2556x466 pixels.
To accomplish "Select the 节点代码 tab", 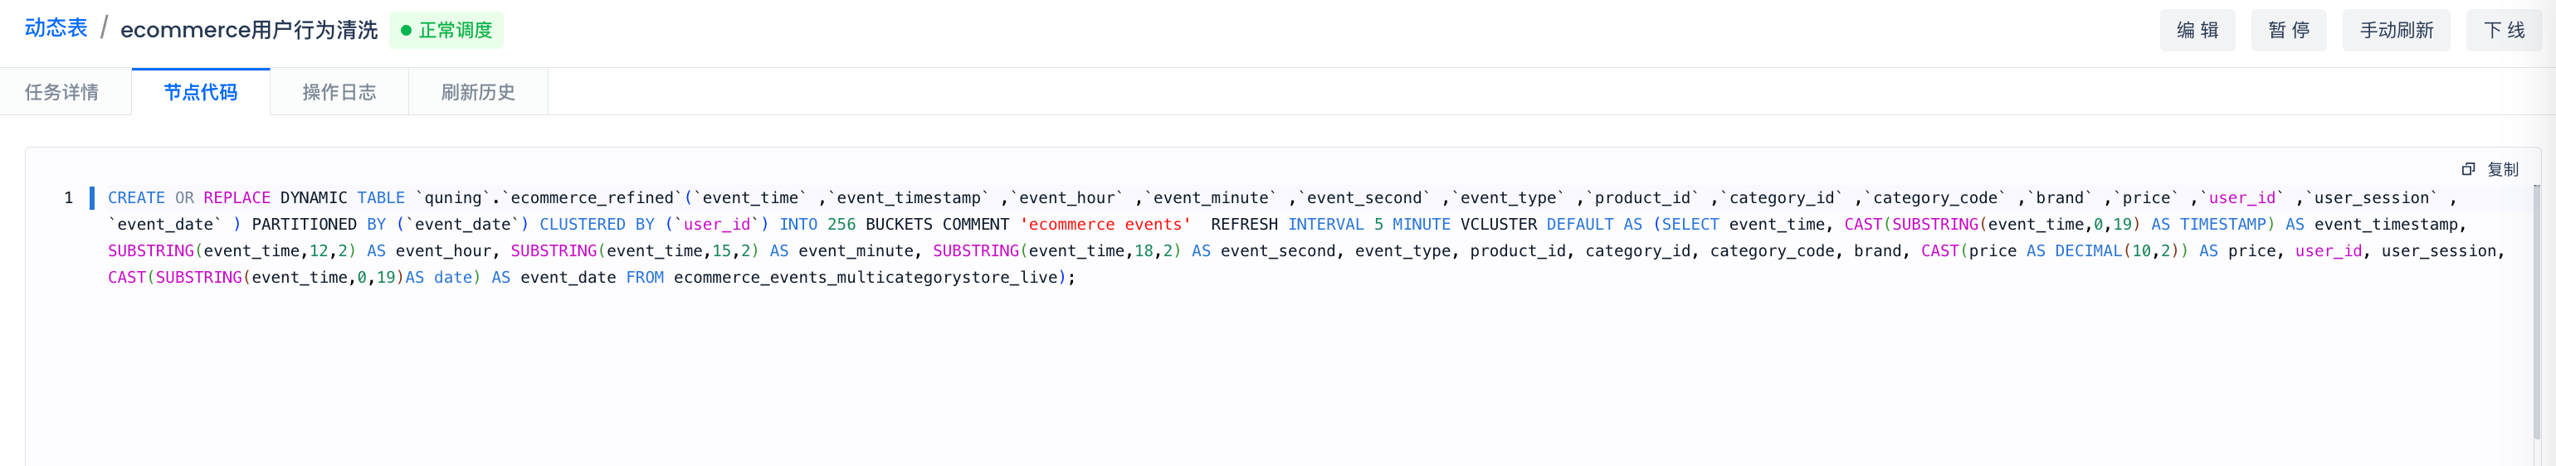I will pos(201,92).
